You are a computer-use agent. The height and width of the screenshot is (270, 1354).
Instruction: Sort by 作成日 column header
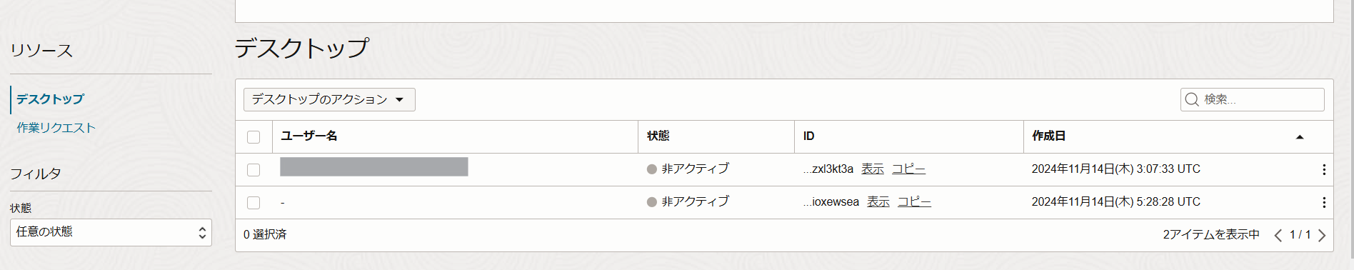point(1048,136)
